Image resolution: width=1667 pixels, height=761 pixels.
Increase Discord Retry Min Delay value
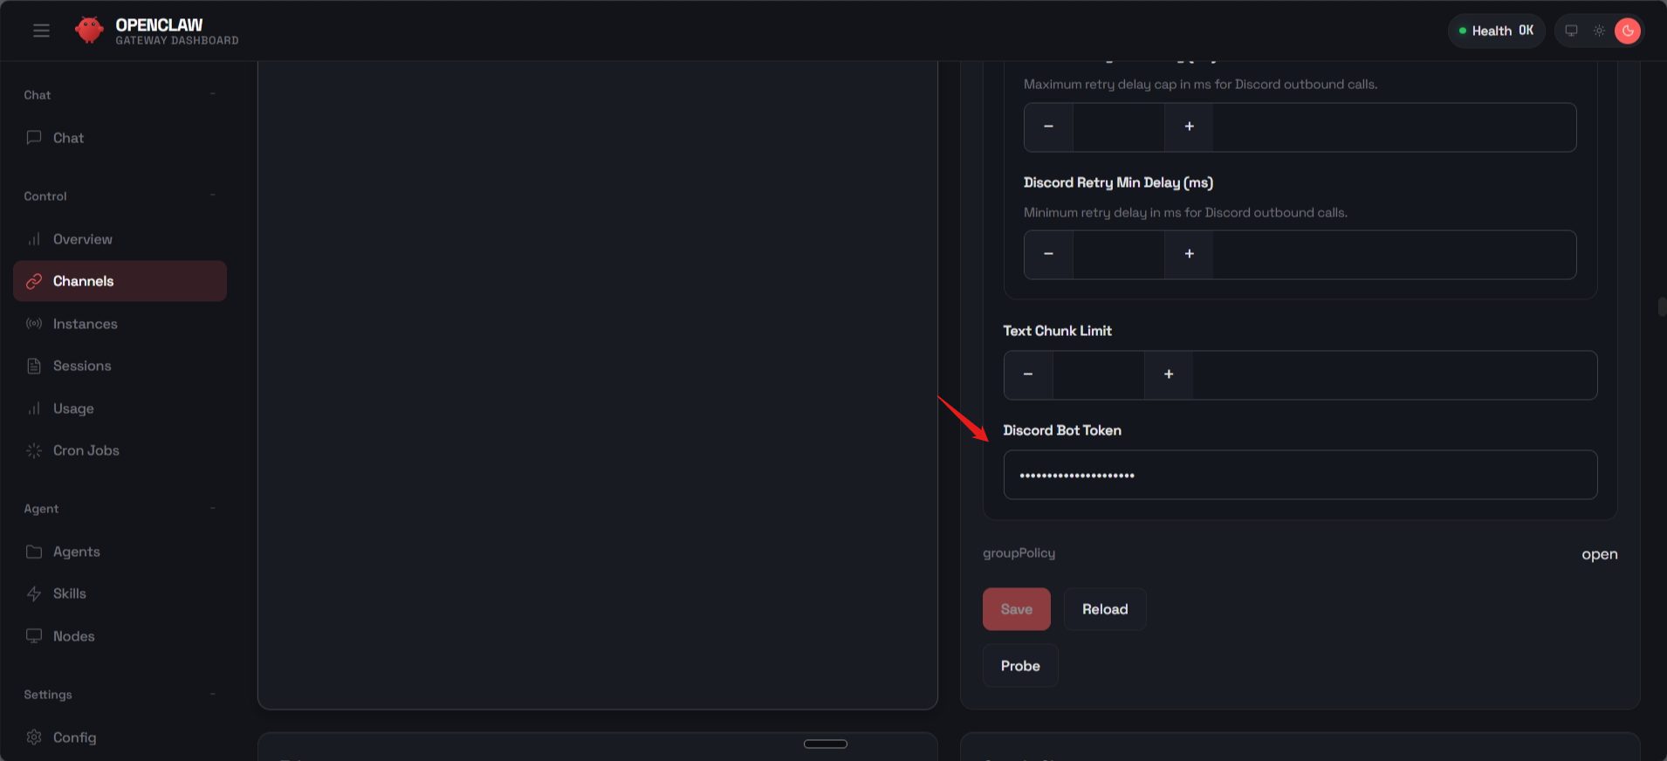1189,254
